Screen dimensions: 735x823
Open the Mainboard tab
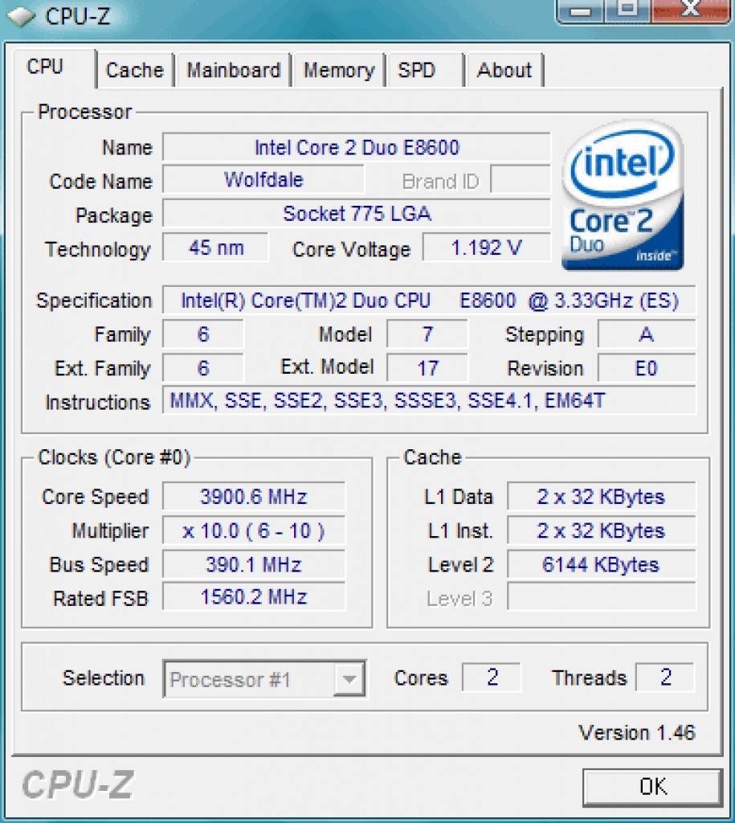point(234,71)
